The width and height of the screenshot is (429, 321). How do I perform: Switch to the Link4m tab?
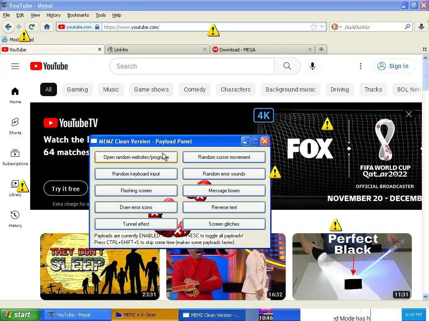158,49
